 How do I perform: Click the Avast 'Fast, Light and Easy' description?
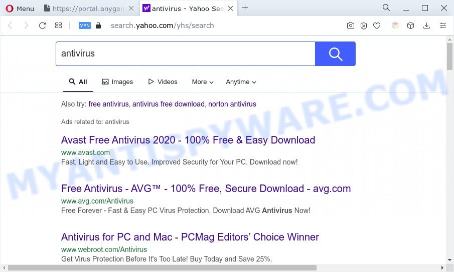point(179,162)
